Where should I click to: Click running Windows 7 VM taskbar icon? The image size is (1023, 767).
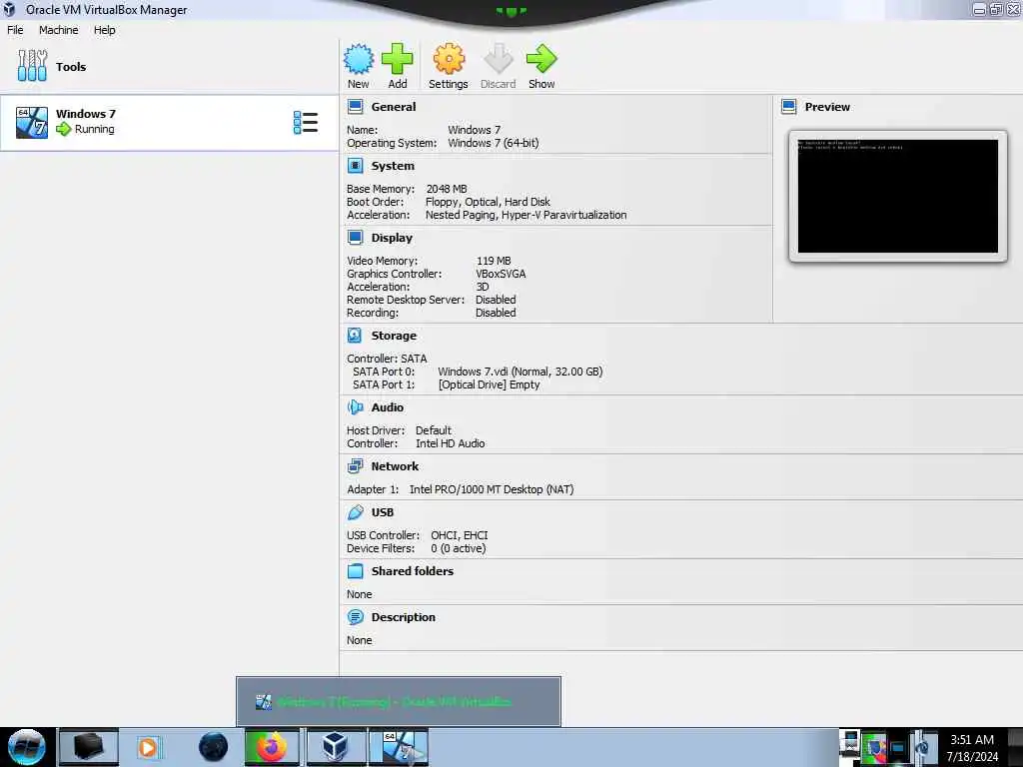399,747
